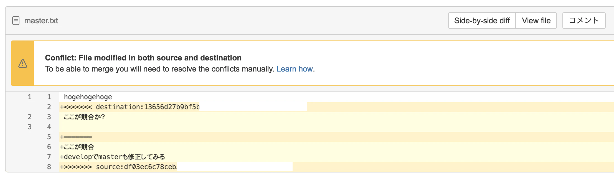Select the master.txt filename

pyautogui.click(x=41, y=21)
